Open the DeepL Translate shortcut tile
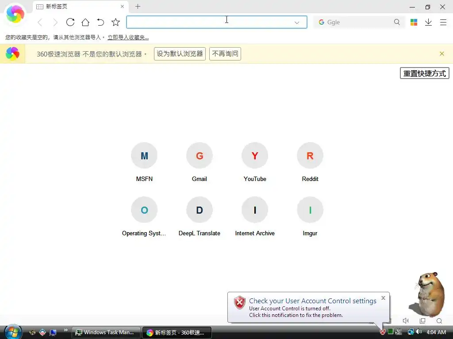Screen dimensions: 453x339 click(200, 216)
